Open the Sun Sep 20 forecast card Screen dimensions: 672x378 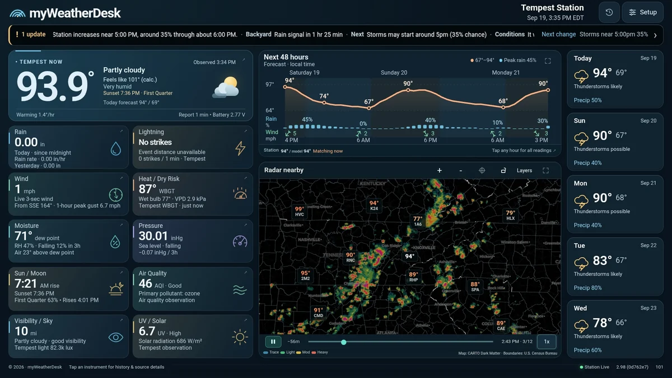[x=615, y=142]
